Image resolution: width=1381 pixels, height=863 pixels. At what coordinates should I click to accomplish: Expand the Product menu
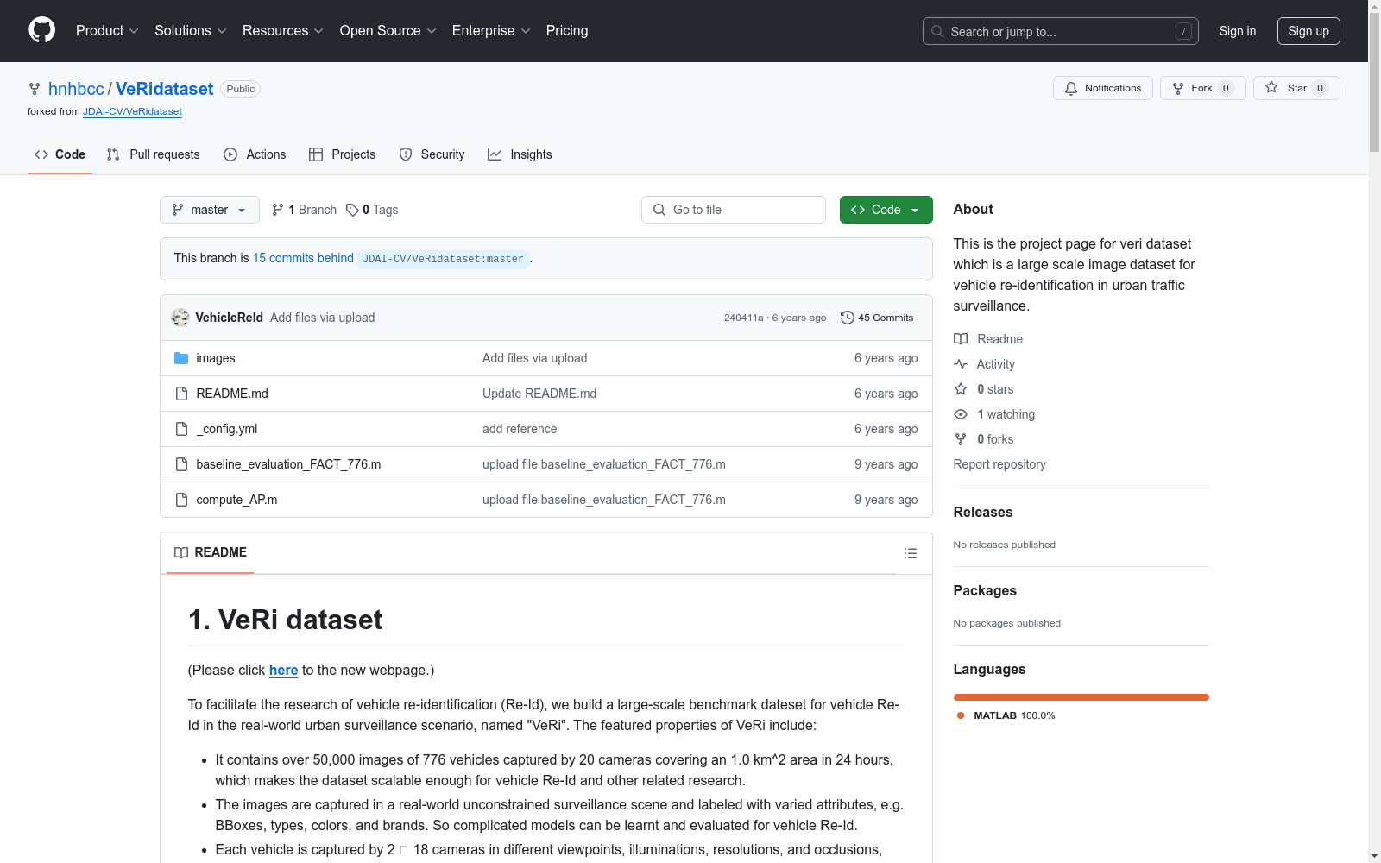[x=107, y=31]
